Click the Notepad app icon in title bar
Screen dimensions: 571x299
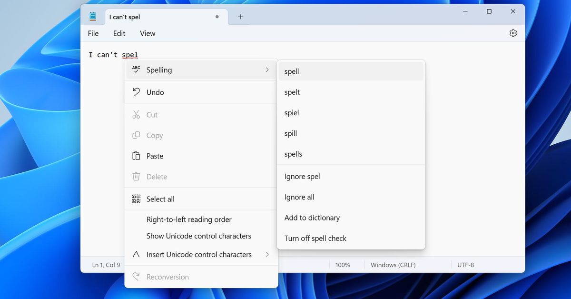click(x=92, y=17)
